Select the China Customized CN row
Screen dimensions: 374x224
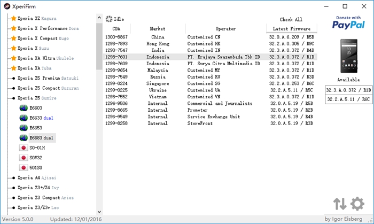pyautogui.click(x=210, y=37)
